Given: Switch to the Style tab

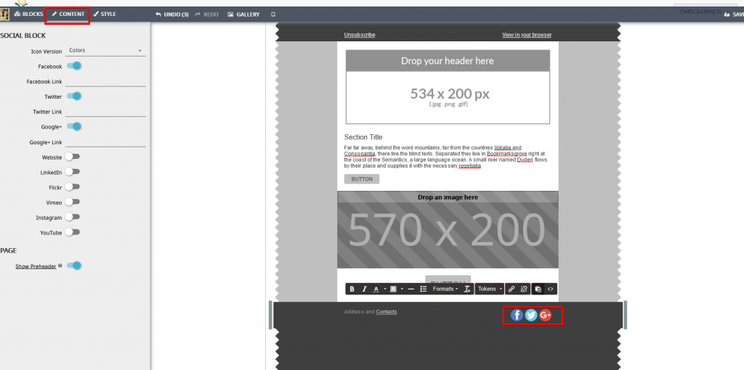Looking at the screenshot, I should click(105, 15).
